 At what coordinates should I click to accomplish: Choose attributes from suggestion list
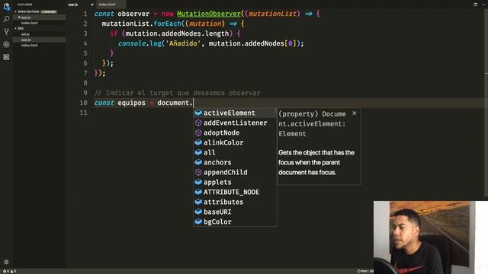(x=235, y=202)
